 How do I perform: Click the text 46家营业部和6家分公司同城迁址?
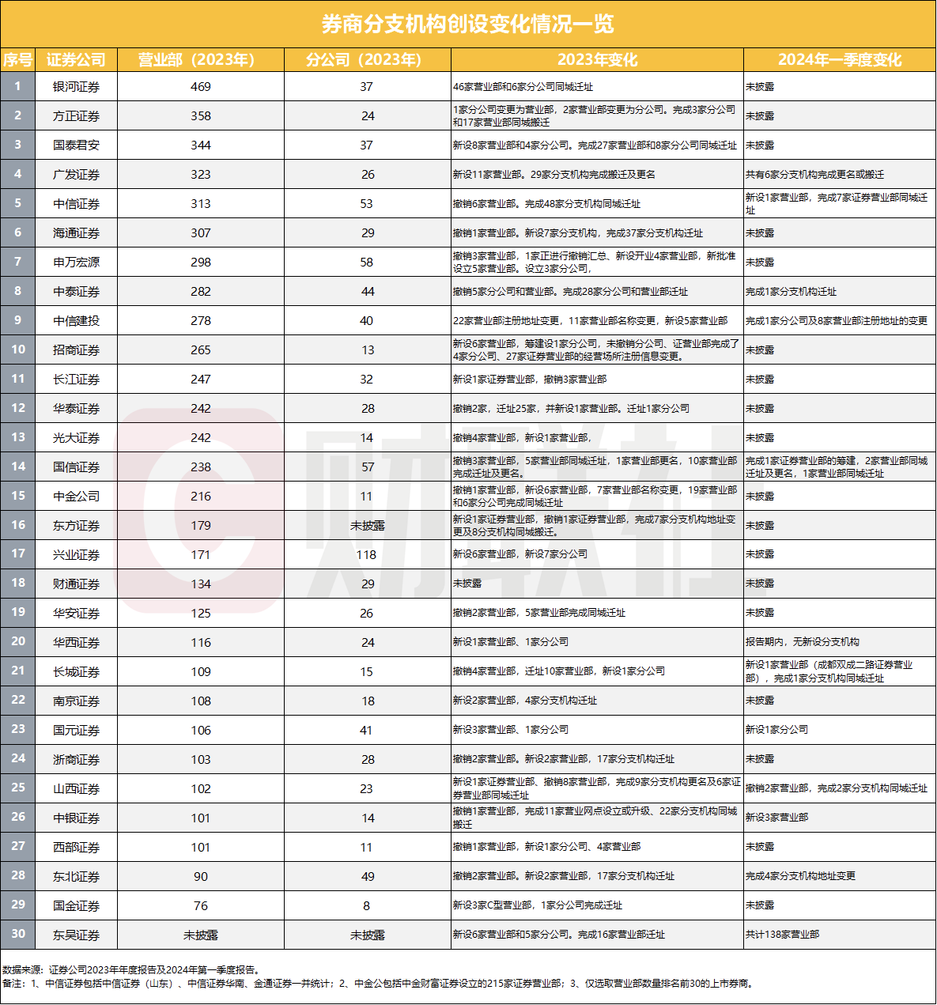(523, 87)
